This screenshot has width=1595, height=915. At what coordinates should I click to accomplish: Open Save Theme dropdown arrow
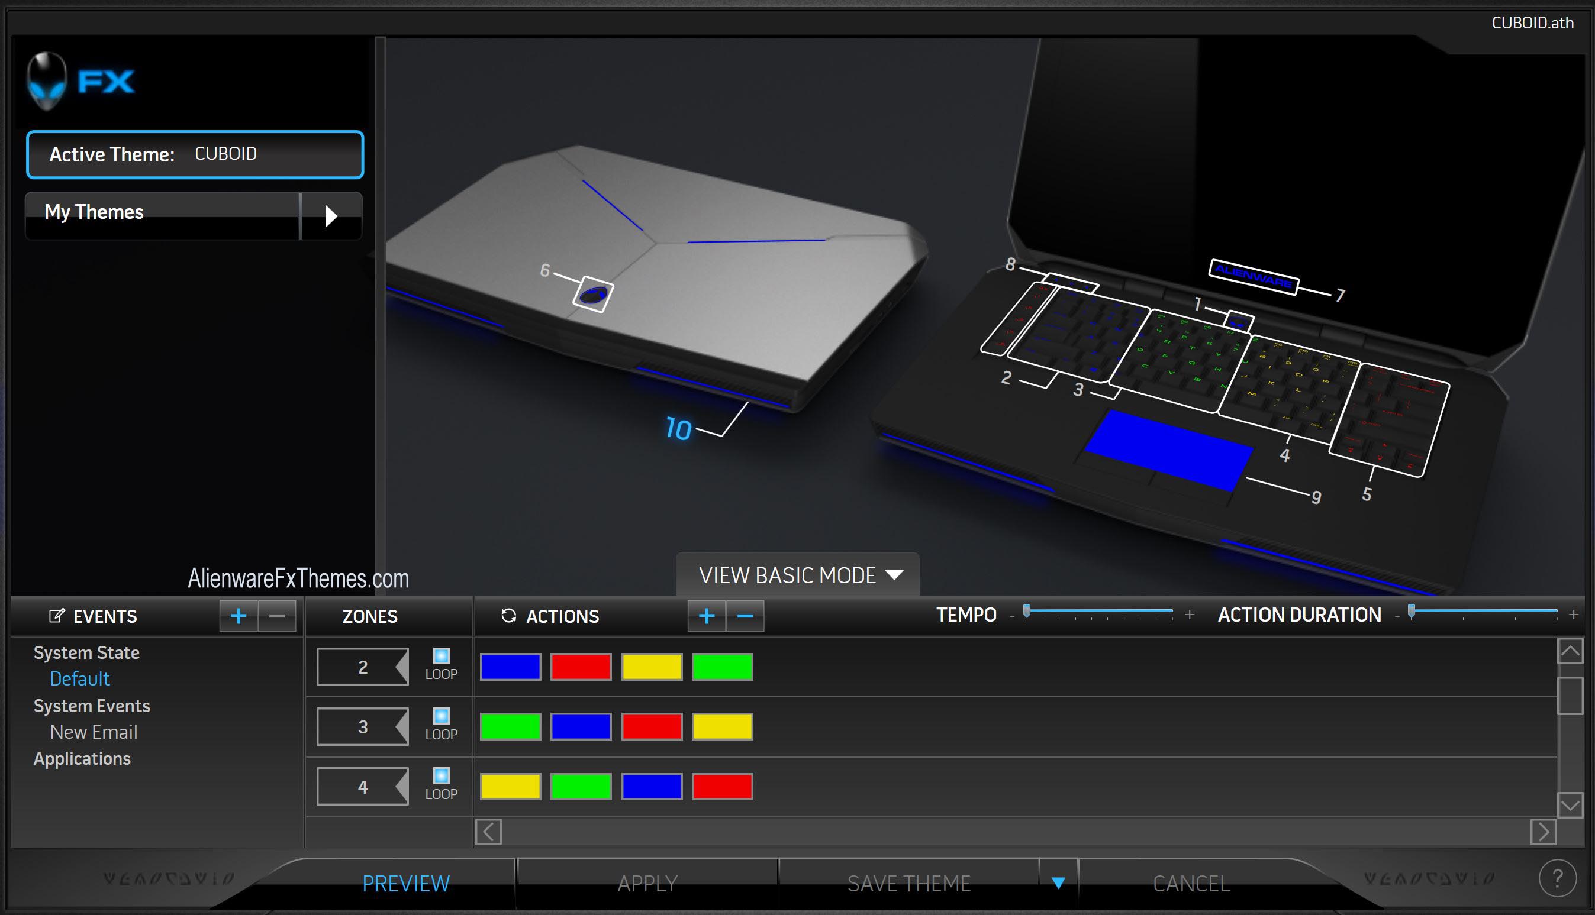[1058, 883]
